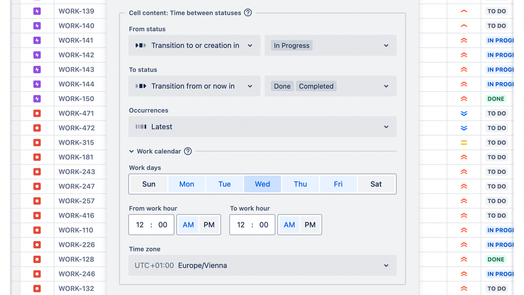This screenshot has height=295, width=524.
Task: Enable Sat as a work day
Action: (376, 184)
